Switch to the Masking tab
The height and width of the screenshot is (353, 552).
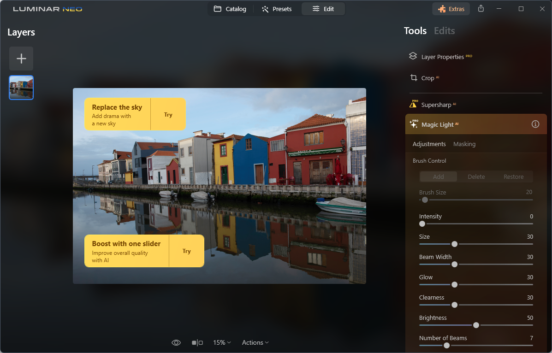point(464,144)
